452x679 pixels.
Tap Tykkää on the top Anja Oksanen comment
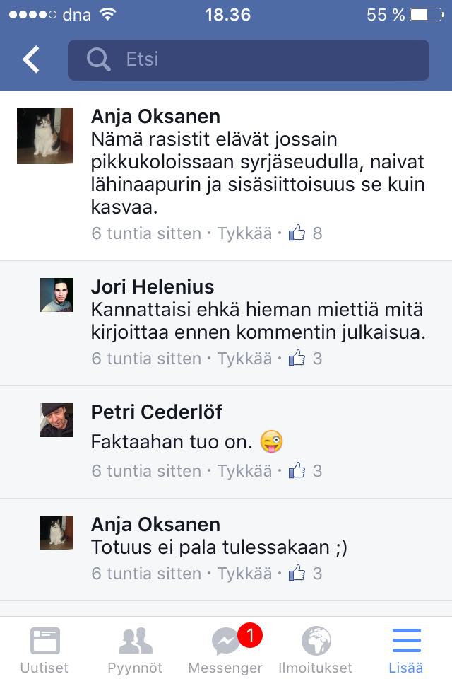click(x=244, y=233)
